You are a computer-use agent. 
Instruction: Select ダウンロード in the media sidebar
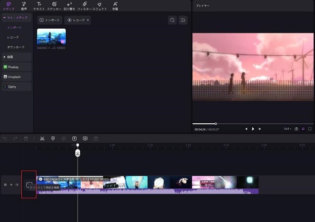[16, 47]
